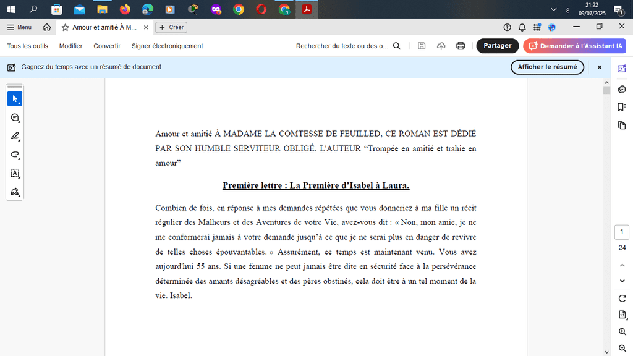Star the Amour et amitié document tab

point(65,27)
